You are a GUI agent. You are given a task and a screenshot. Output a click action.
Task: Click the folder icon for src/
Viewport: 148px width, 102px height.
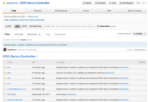(4, 83)
